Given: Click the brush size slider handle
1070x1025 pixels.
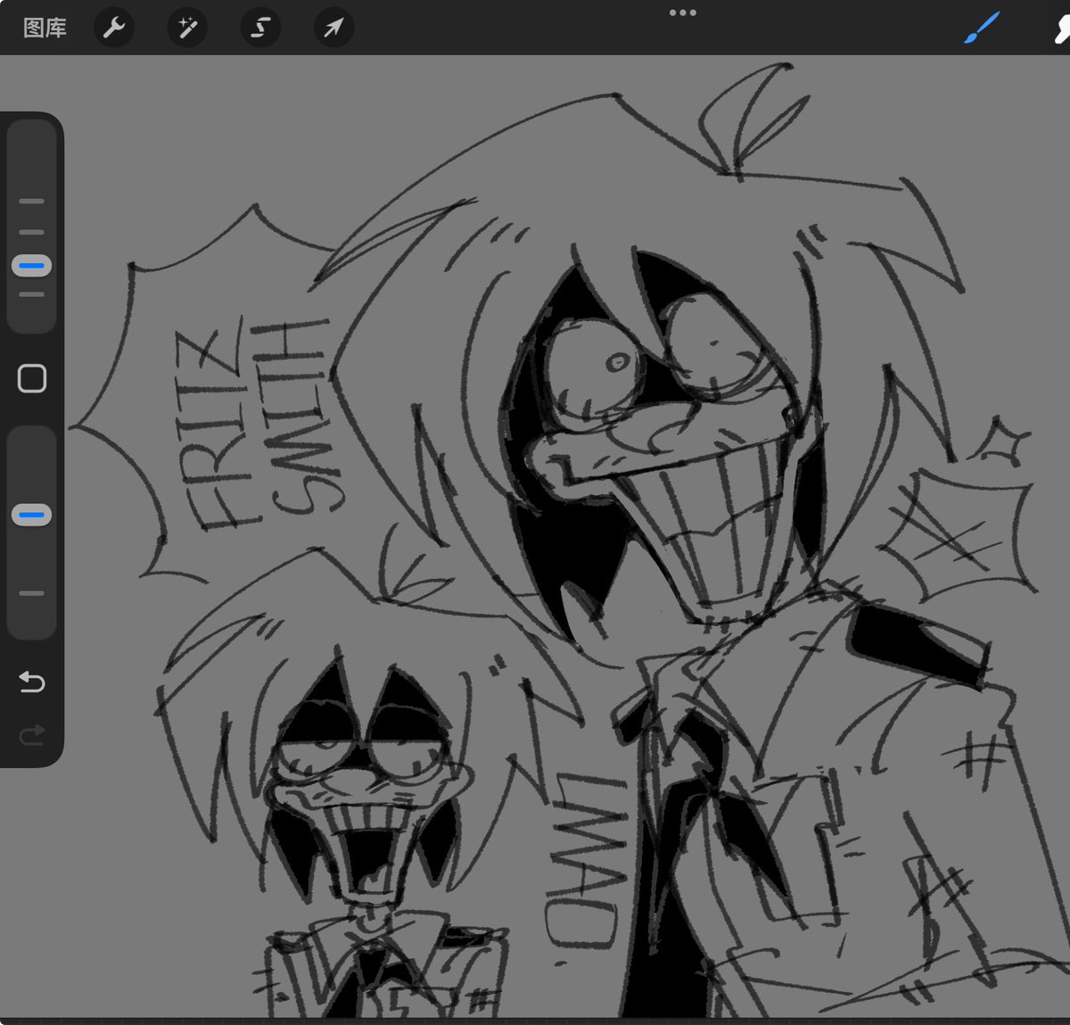Looking at the screenshot, I should pos(31,266).
